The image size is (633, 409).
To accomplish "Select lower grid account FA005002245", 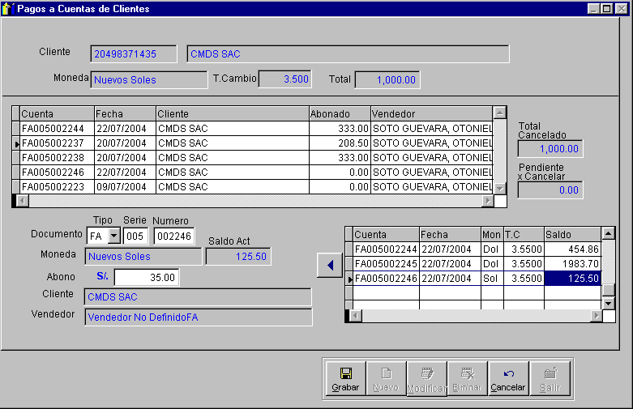I will pyautogui.click(x=386, y=264).
